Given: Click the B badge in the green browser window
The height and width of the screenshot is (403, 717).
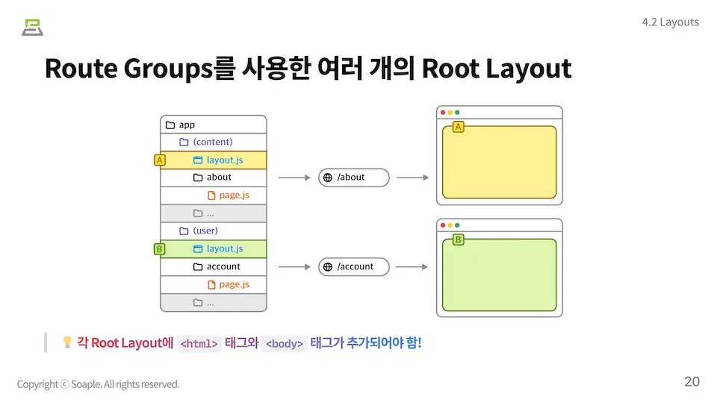Looking at the screenshot, I should coord(458,240).
